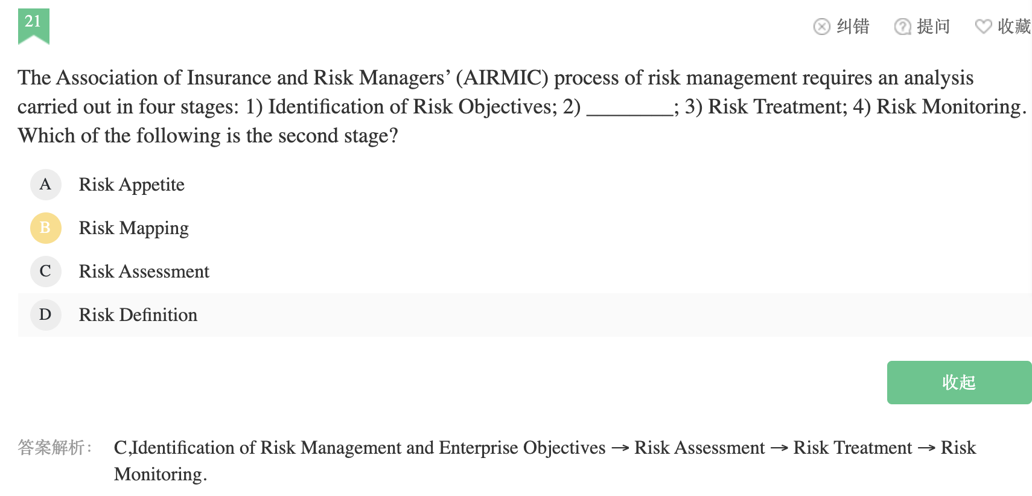The image size is (1032, 496).
Task: Click the 答案解析 label
Action: coord(54,448)
